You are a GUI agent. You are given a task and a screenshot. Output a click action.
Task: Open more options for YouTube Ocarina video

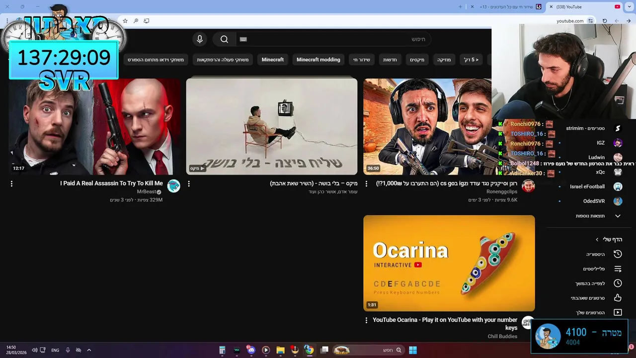tap(366, 320)
